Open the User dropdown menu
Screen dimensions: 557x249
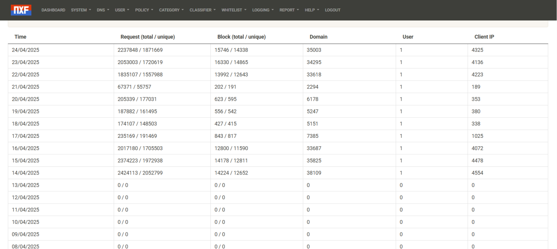122,10
